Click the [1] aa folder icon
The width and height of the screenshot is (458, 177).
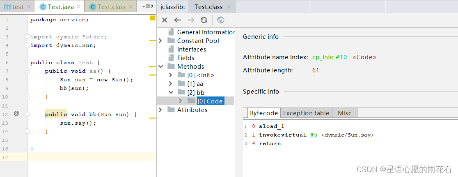coord(181,84)
